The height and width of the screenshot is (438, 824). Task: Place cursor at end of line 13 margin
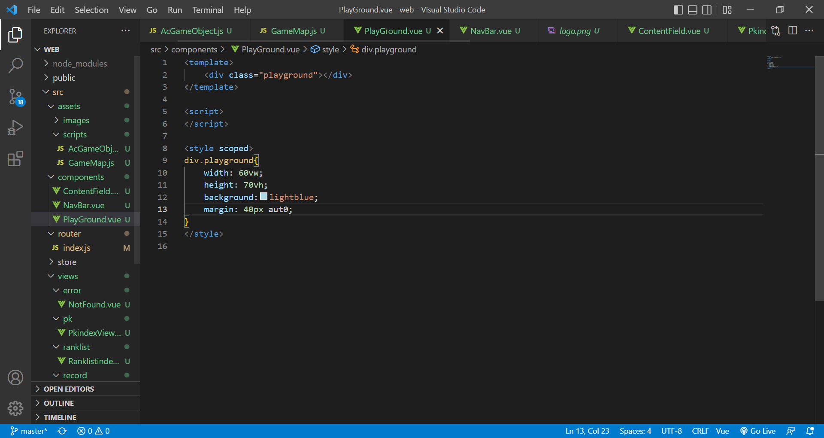point(292,210)
